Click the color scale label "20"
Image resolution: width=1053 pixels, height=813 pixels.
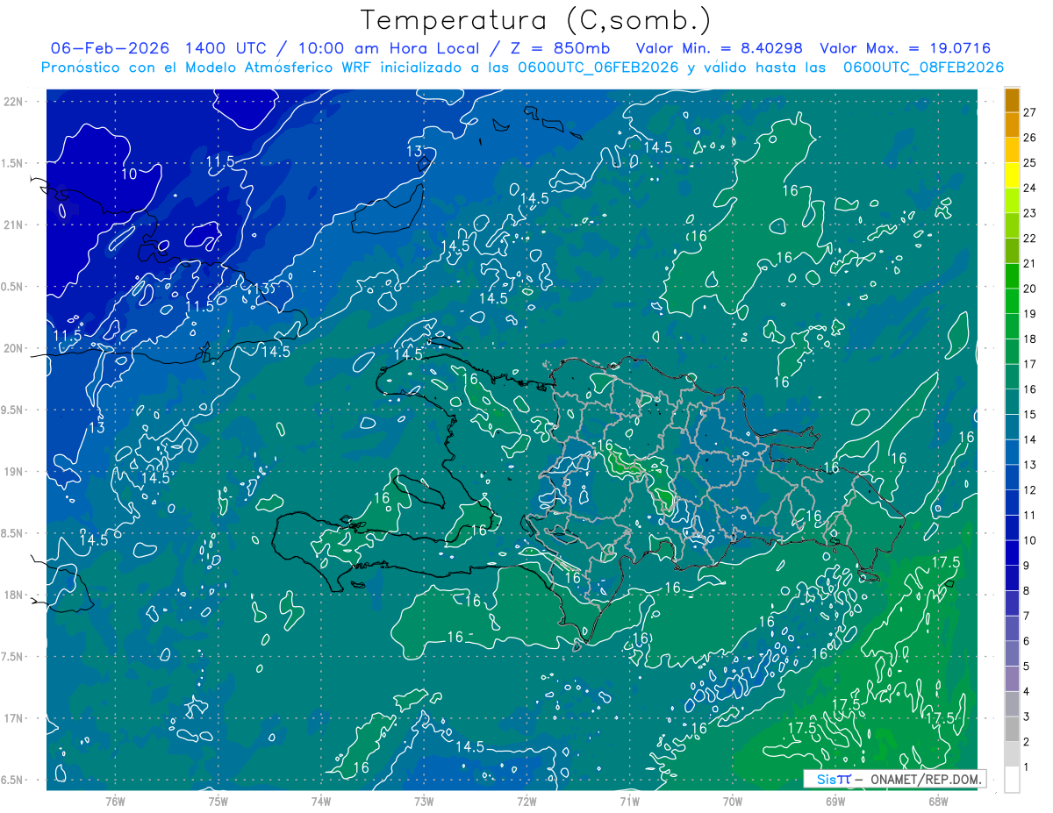coord(1030,289)
